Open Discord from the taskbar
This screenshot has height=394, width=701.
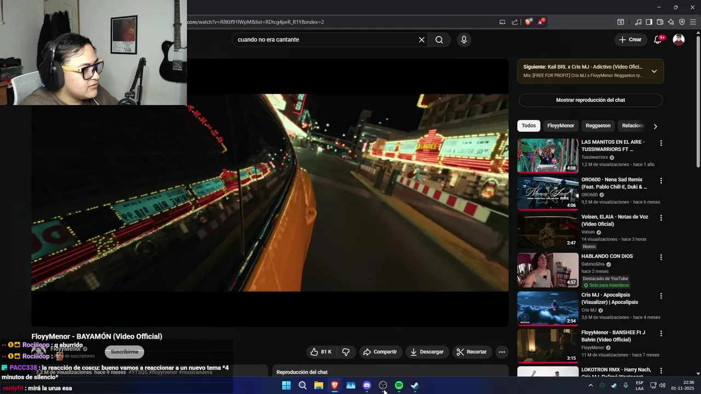click(367, 385)
